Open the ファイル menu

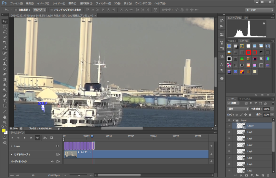(16, 3)
